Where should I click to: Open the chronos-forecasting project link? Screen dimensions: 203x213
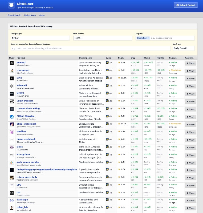[28, 108]
